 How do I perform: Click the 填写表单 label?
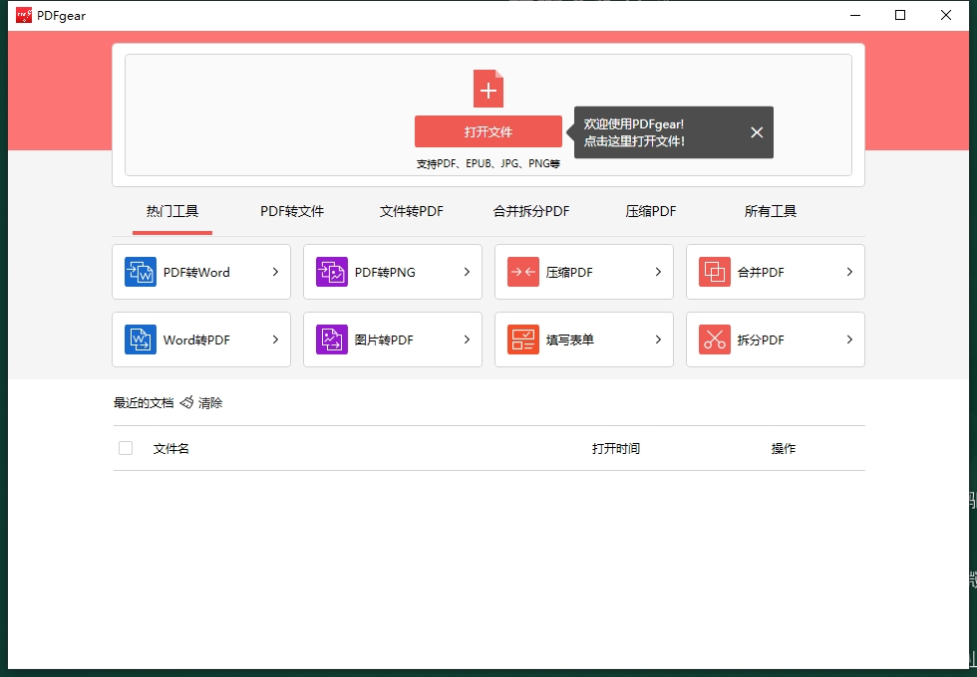(569, 340)
